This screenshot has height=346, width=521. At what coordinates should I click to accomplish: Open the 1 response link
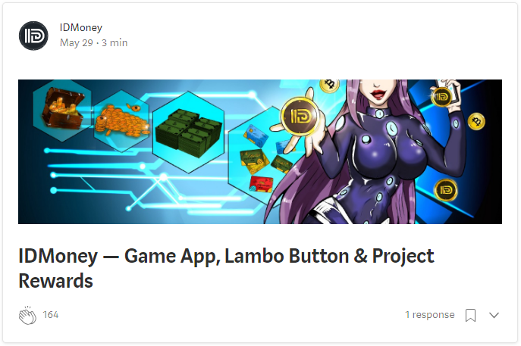430,314
